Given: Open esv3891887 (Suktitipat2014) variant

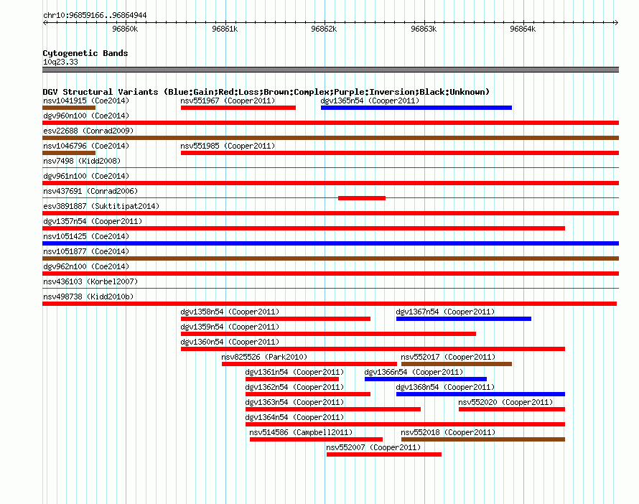Looking at the screenshot, I should [x=101, y=206].
